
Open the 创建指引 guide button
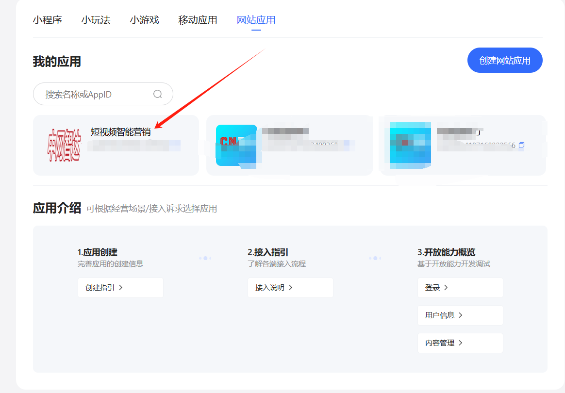tap(120, 287)
